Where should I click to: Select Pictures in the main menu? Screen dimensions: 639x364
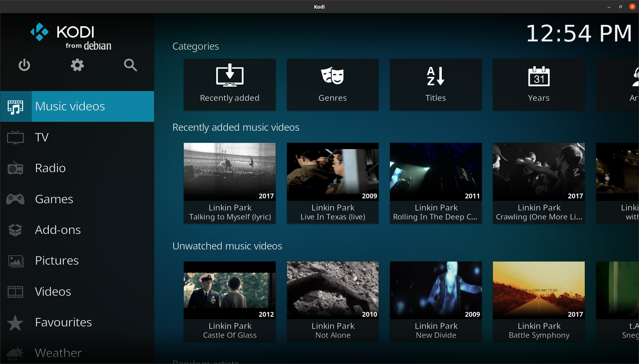click(77, 260)
